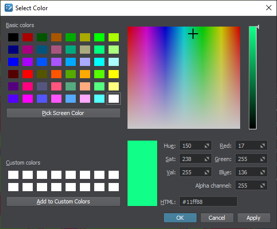Cancel the color selection dialog

pos(217,218)
